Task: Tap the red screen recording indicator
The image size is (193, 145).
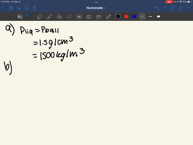Action: point(169,2)
